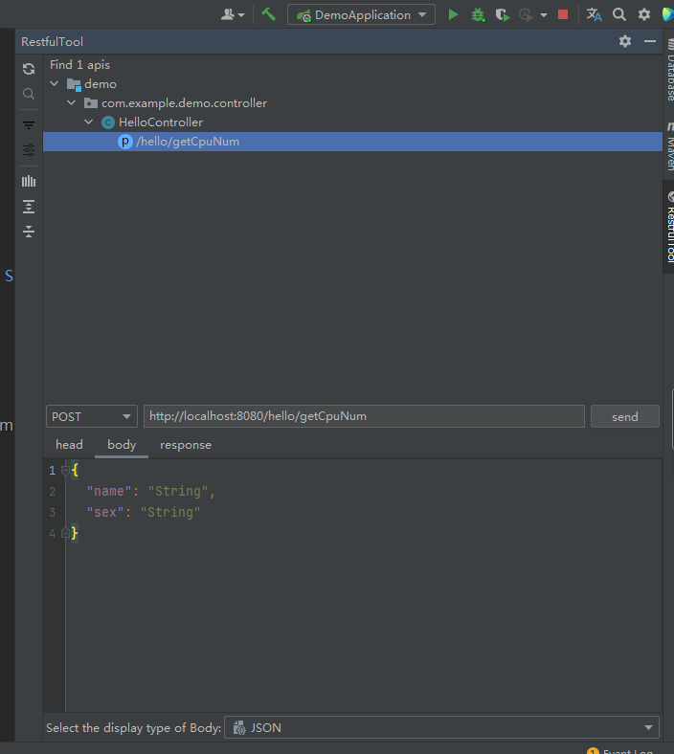Open the profiler dropdown arrow beside stop
674x754 pixels.
click(544, 15)
